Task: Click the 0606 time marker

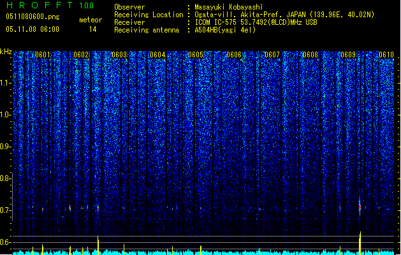Action: (234, 55)
